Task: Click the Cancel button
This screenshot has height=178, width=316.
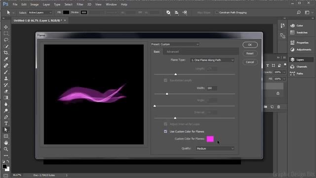Action: 250,62
